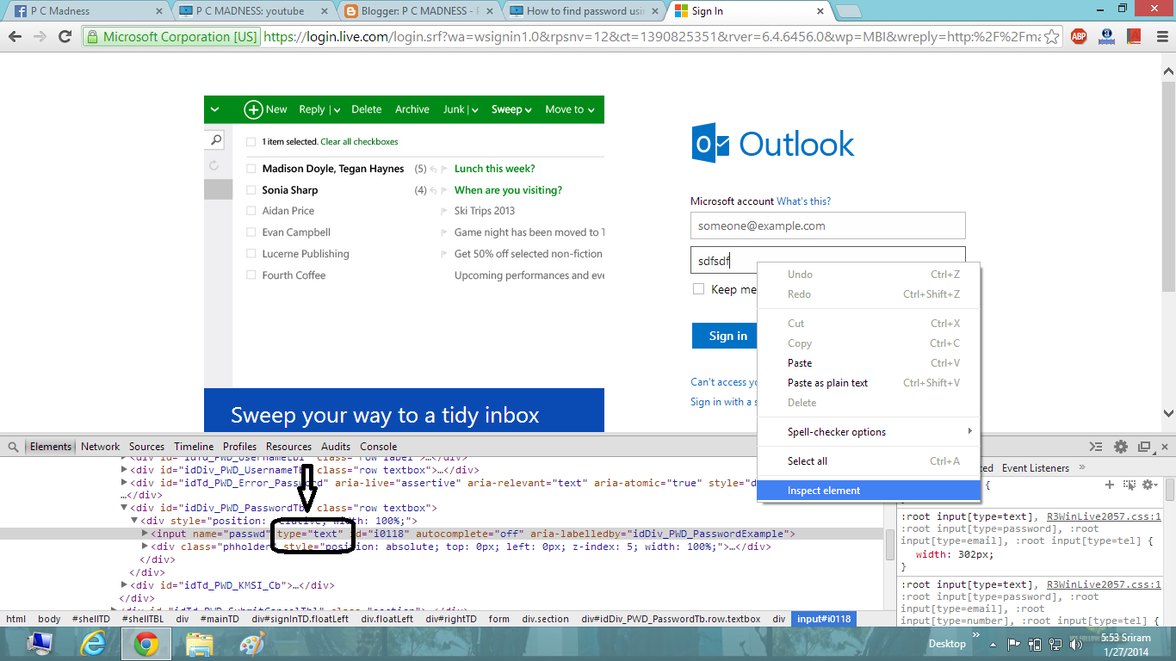Close the Sign In browser tab
Screen dimensions: 1176x661
[x=820, y=11]
